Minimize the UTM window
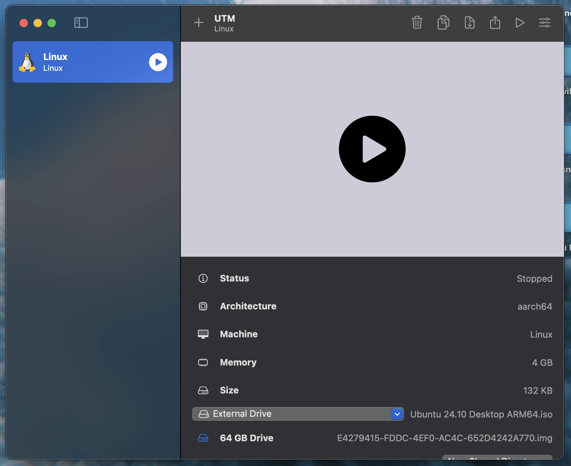Viewport: 571px width, 466px height. [x=38, y=23]
